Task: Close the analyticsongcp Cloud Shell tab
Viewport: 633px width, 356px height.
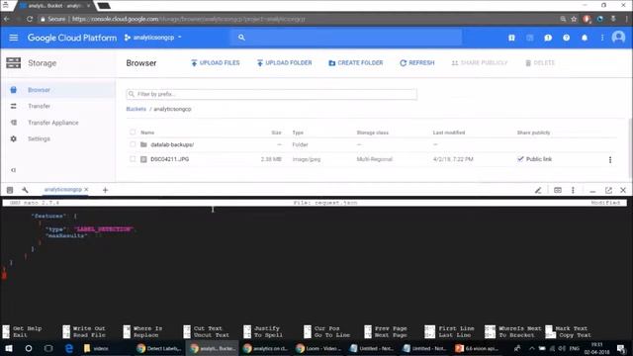Action: [x=86, y=190]
